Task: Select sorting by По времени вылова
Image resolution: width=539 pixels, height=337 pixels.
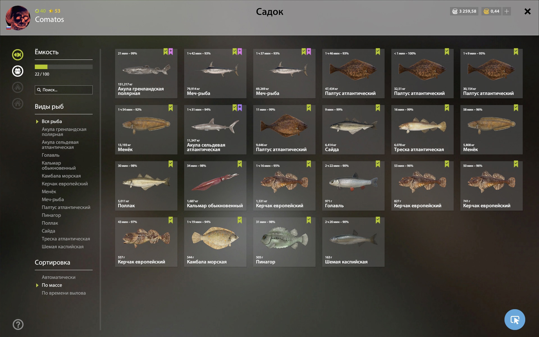Action: click(64, 293)
